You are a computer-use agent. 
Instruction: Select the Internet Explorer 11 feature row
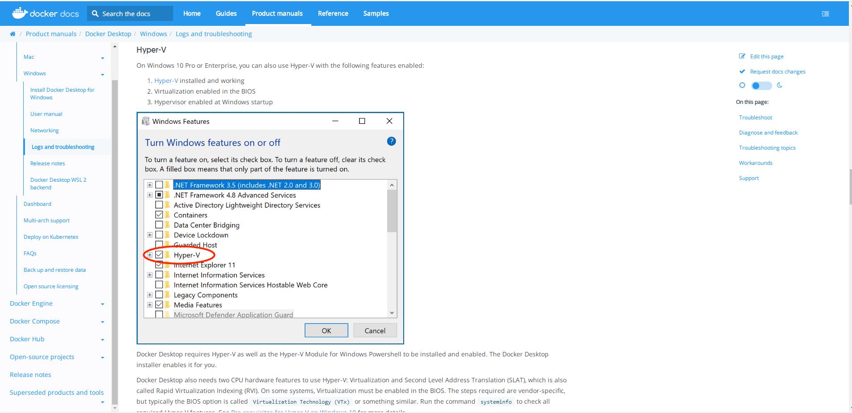point(204,265)
